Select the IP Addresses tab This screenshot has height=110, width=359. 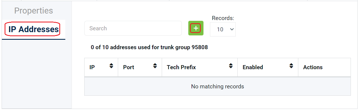tap(34, 29)
